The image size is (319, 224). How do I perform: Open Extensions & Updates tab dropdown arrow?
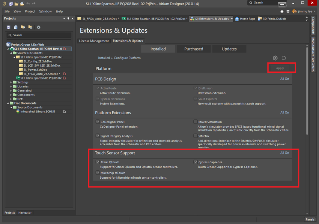(232, 19)
